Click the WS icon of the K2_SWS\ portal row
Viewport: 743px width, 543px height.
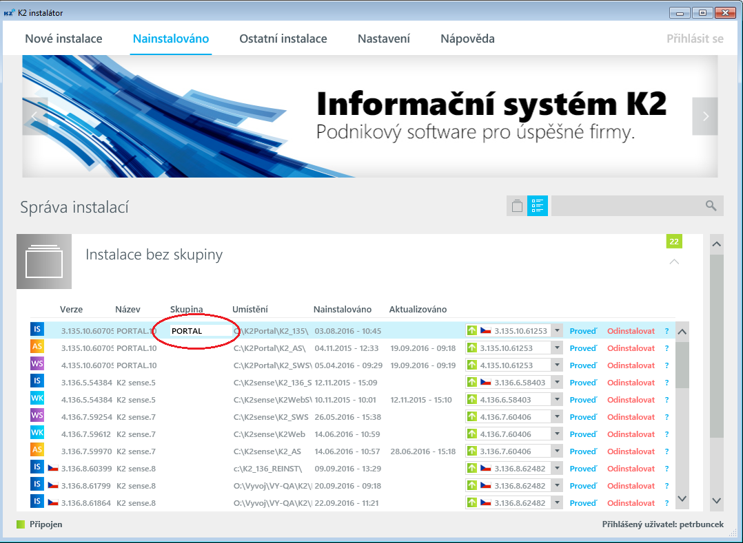[x=37, y=364]
